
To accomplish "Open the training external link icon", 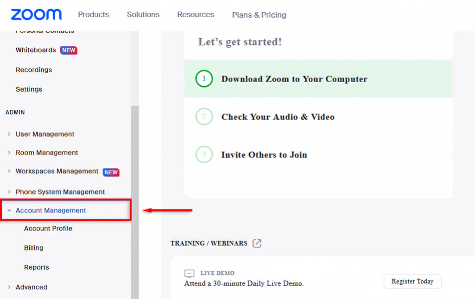I will (x=257, y=243).
